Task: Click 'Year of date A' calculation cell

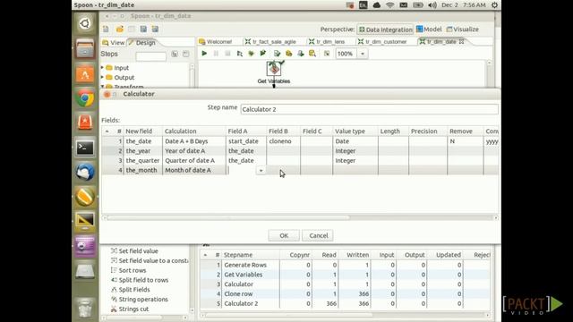Action: point(194,151)
